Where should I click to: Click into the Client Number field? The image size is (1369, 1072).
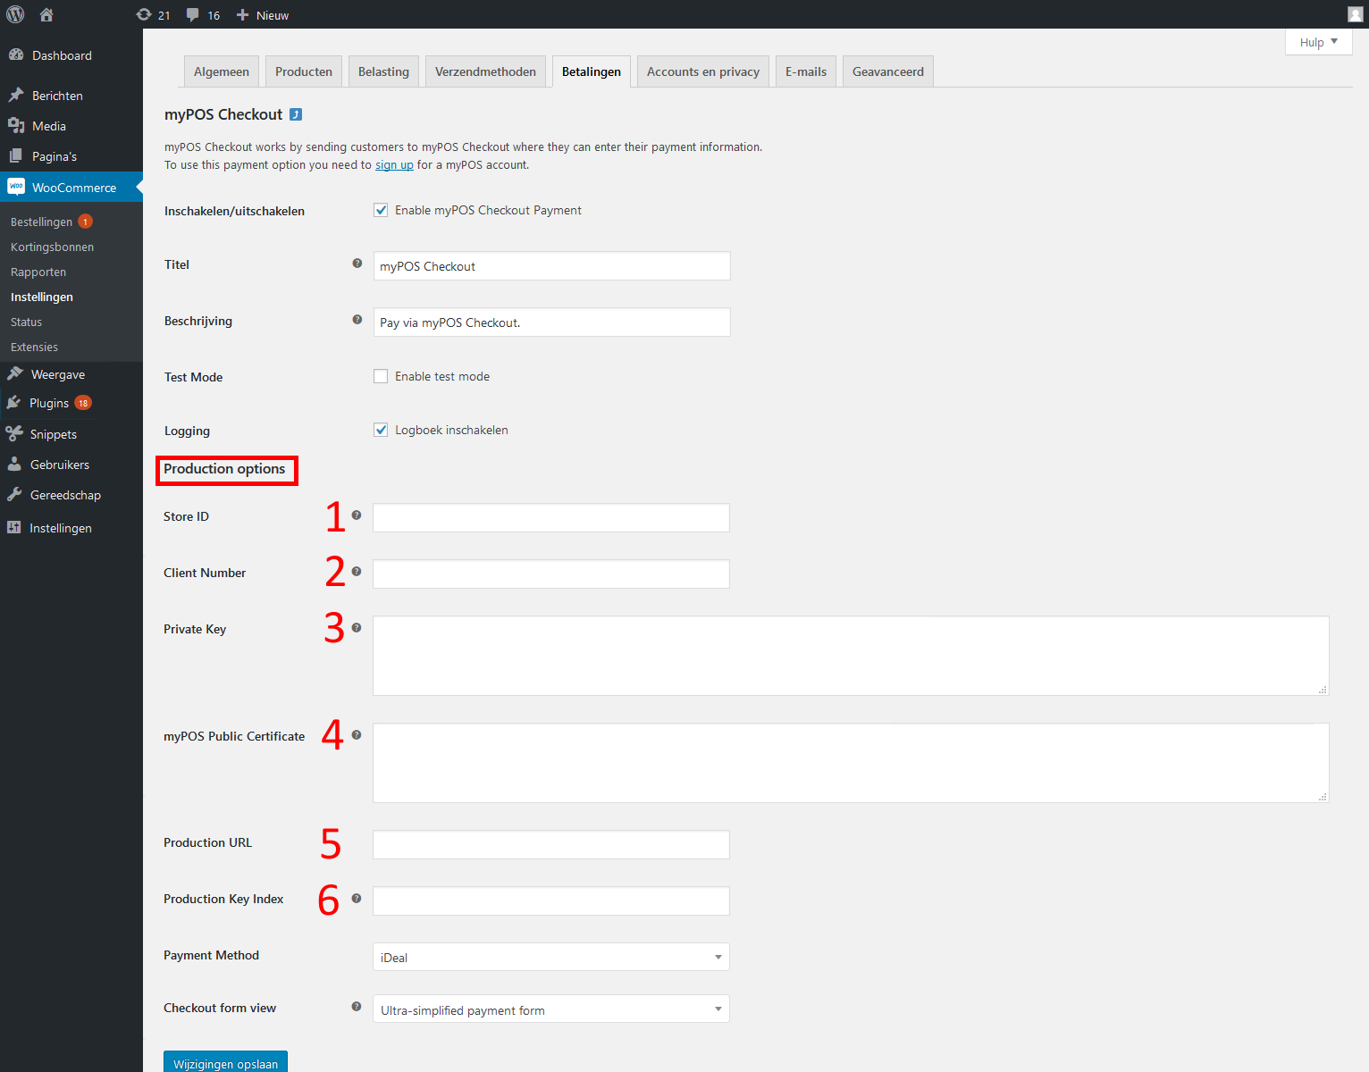point(550,574)
